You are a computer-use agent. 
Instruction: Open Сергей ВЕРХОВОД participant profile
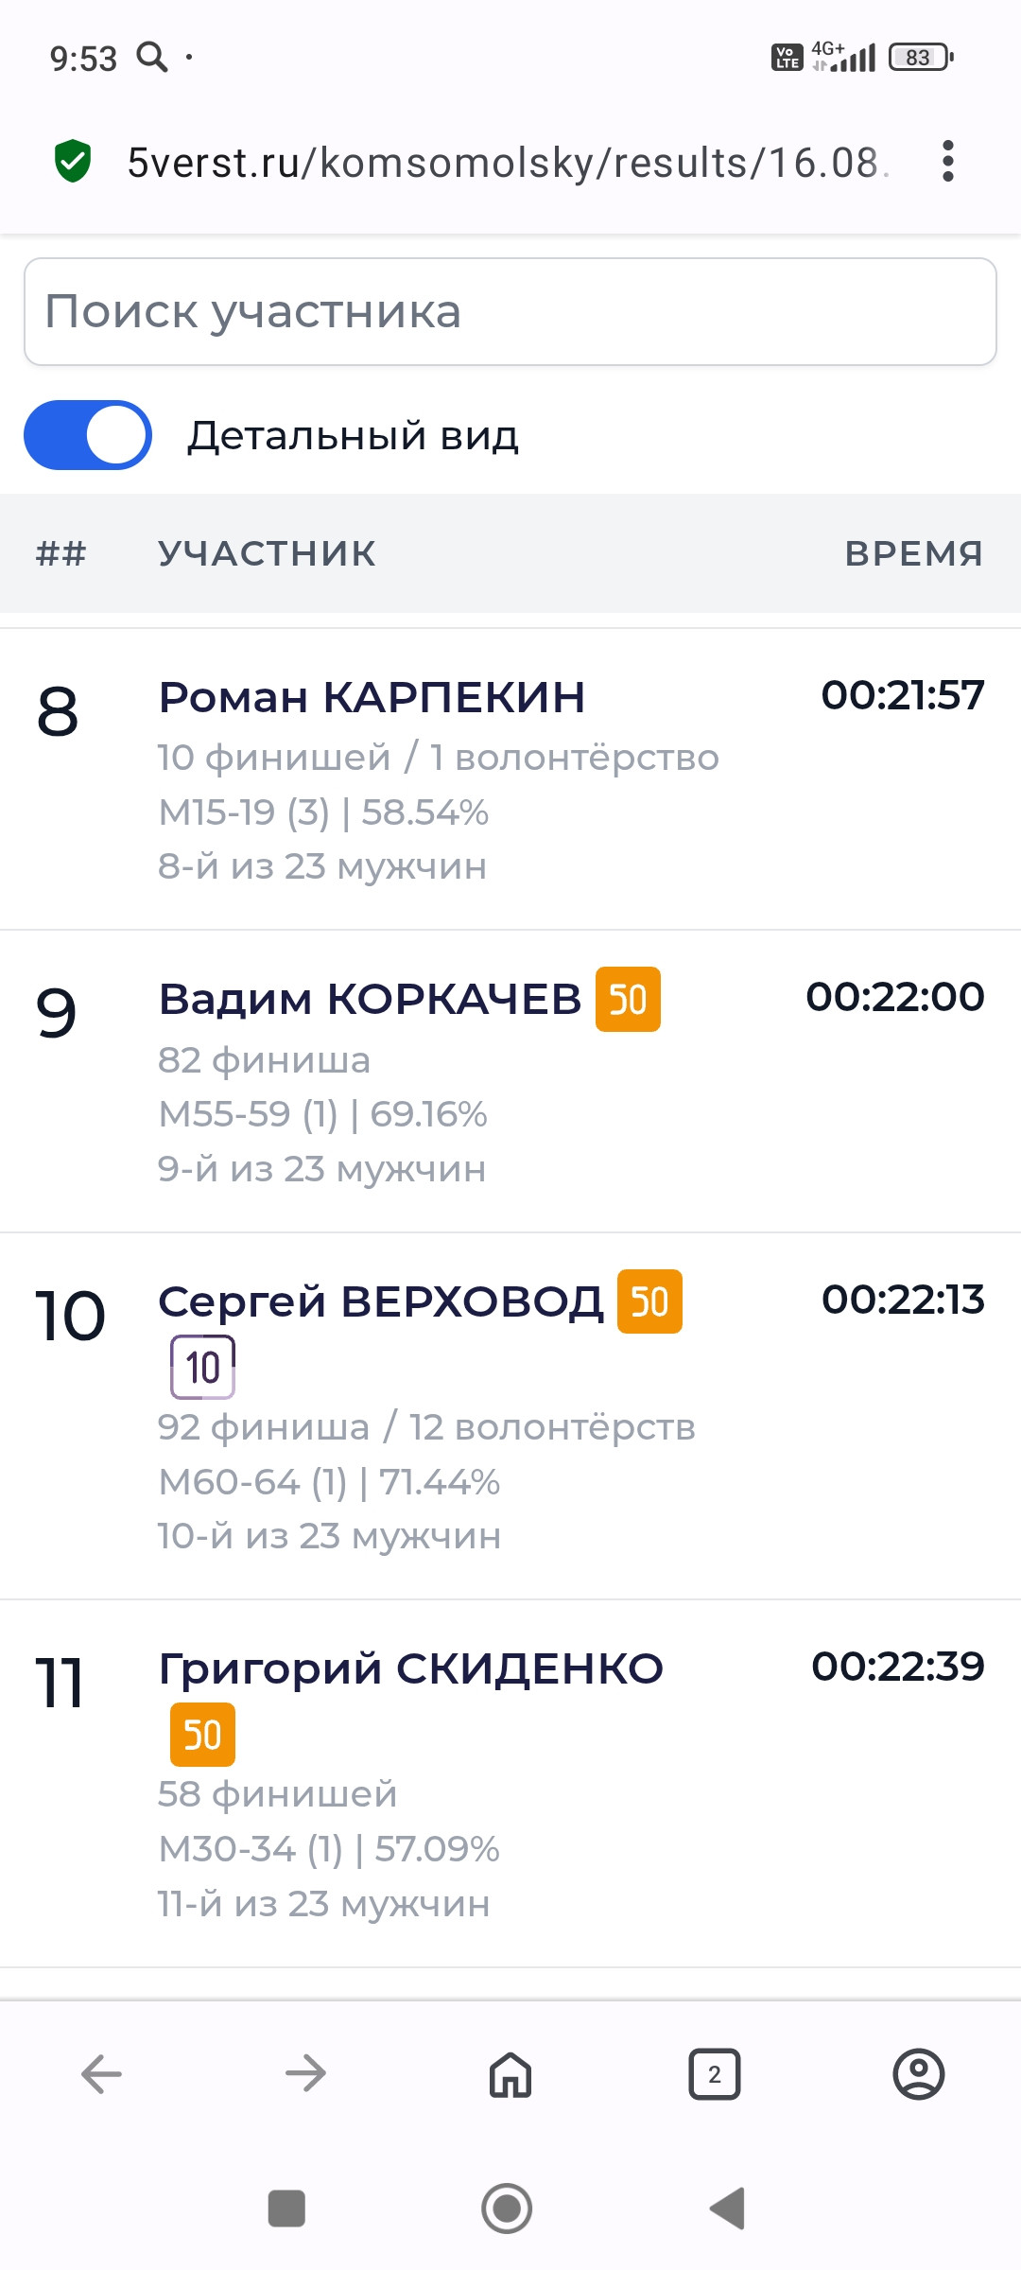(381, 1301)
